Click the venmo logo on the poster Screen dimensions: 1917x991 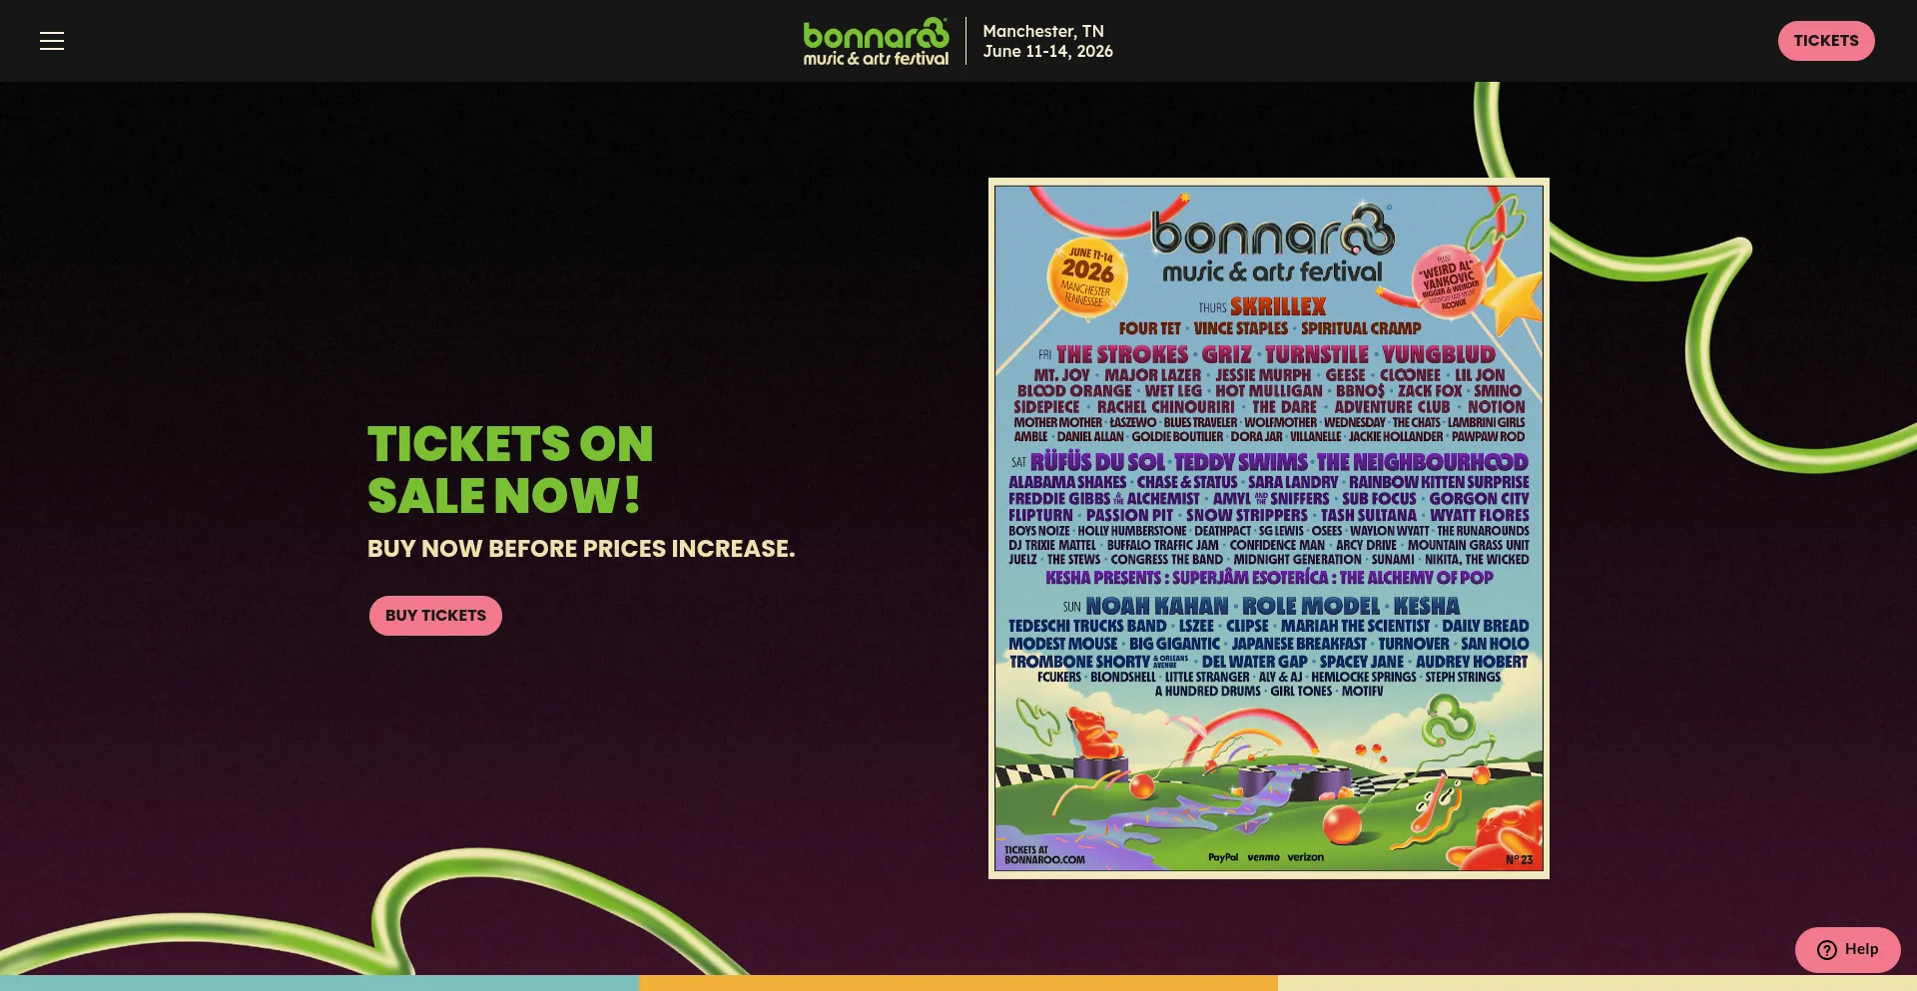(x=1263, y=857)
